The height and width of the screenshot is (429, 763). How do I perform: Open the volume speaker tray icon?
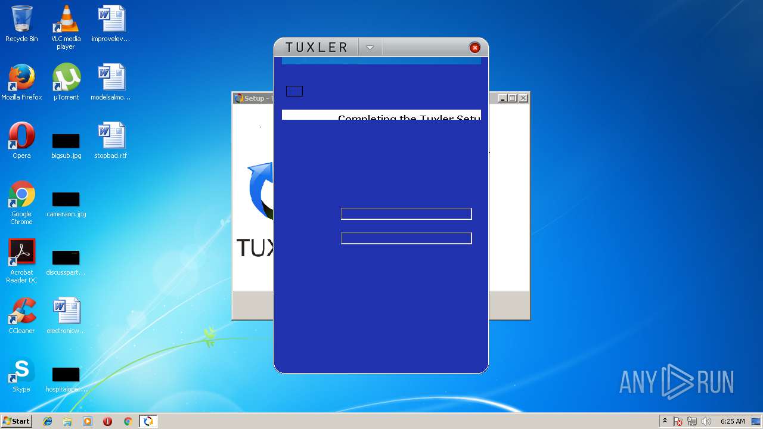[706, 421]
